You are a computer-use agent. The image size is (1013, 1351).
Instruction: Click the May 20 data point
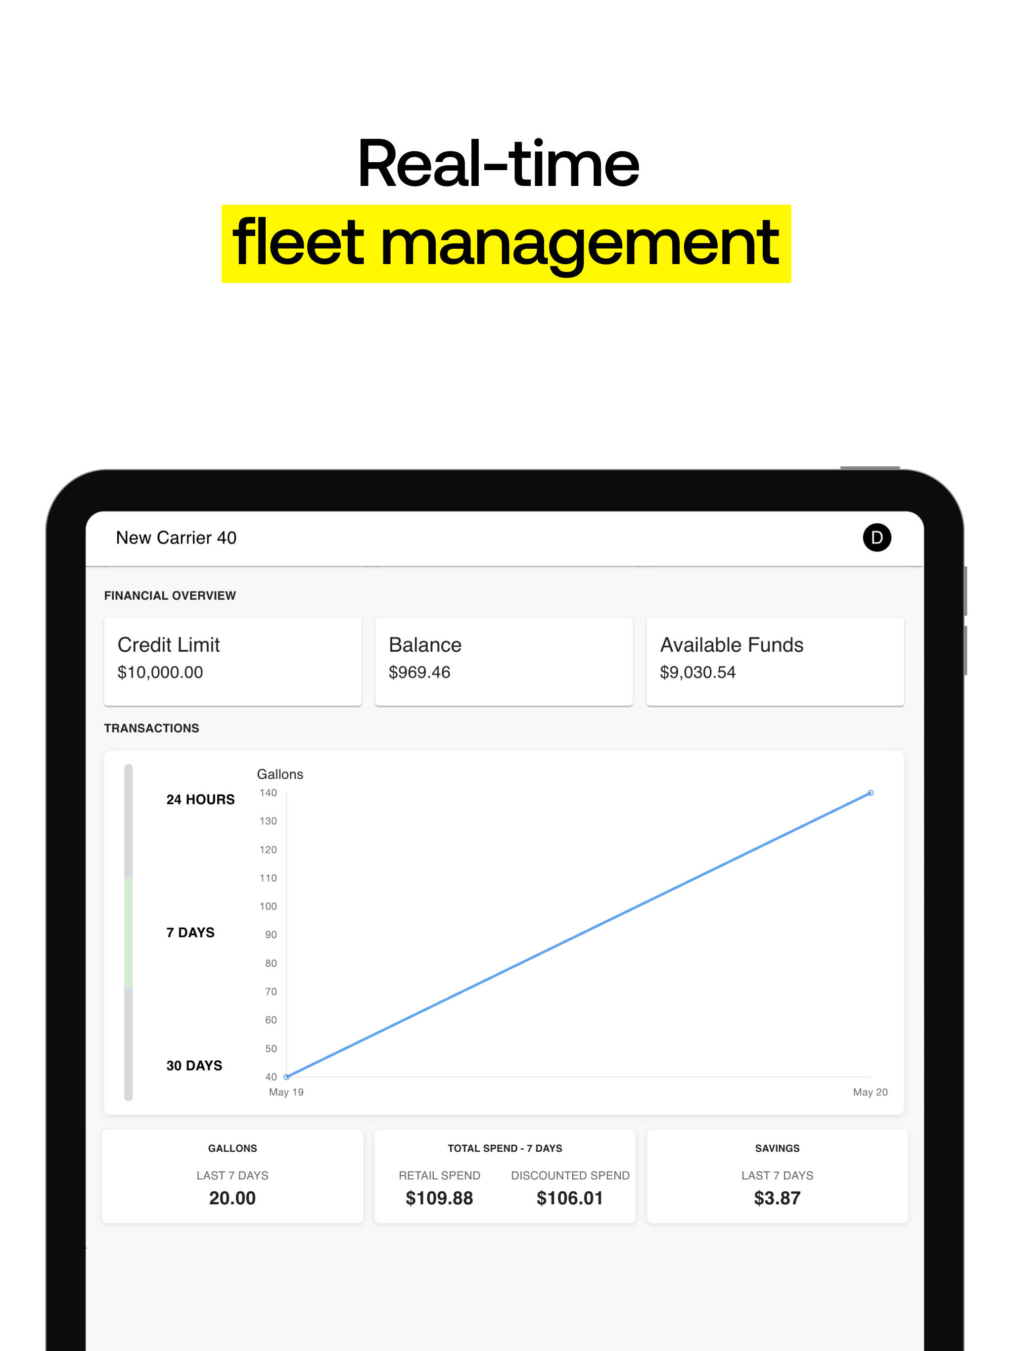tap(871, 793)
